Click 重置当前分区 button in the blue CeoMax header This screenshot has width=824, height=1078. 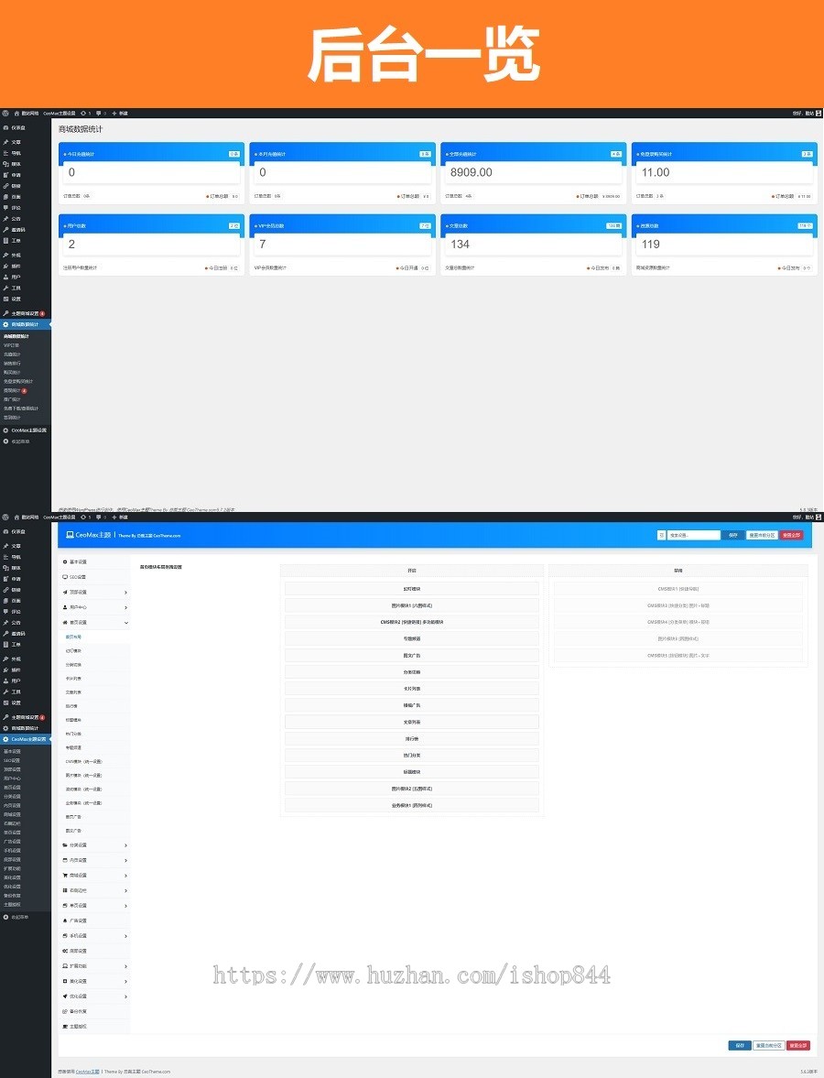(762, 535)
